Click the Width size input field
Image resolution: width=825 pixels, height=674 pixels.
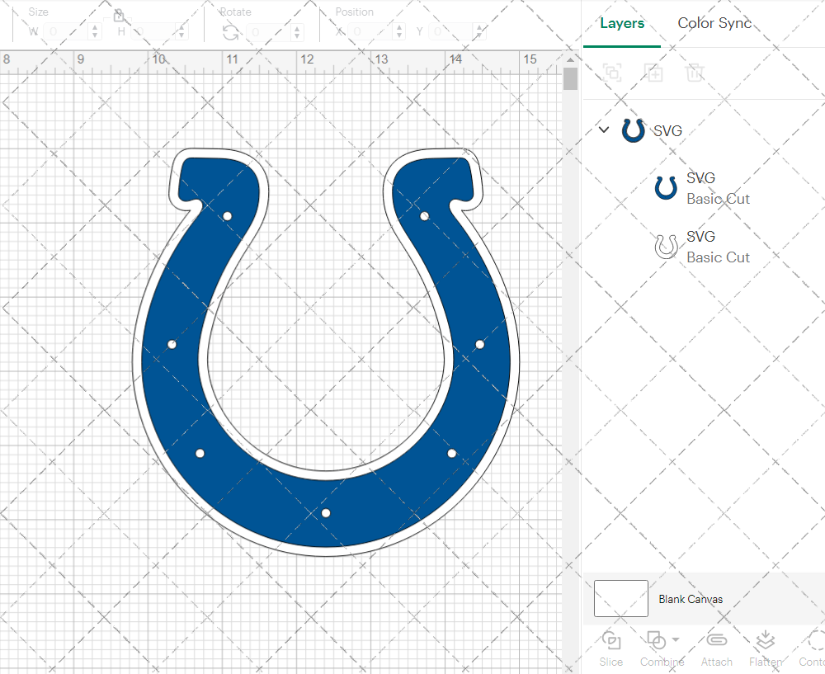tap(67, 31)
